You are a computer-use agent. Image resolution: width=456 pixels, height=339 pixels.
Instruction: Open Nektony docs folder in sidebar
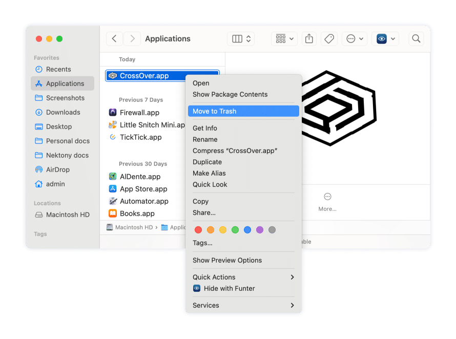[62, 155]
